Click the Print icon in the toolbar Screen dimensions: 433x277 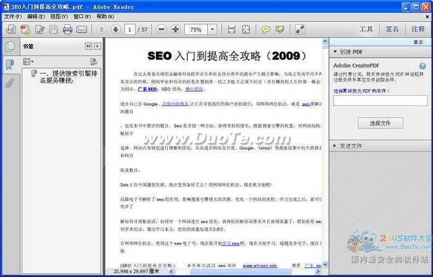point(67,29)
